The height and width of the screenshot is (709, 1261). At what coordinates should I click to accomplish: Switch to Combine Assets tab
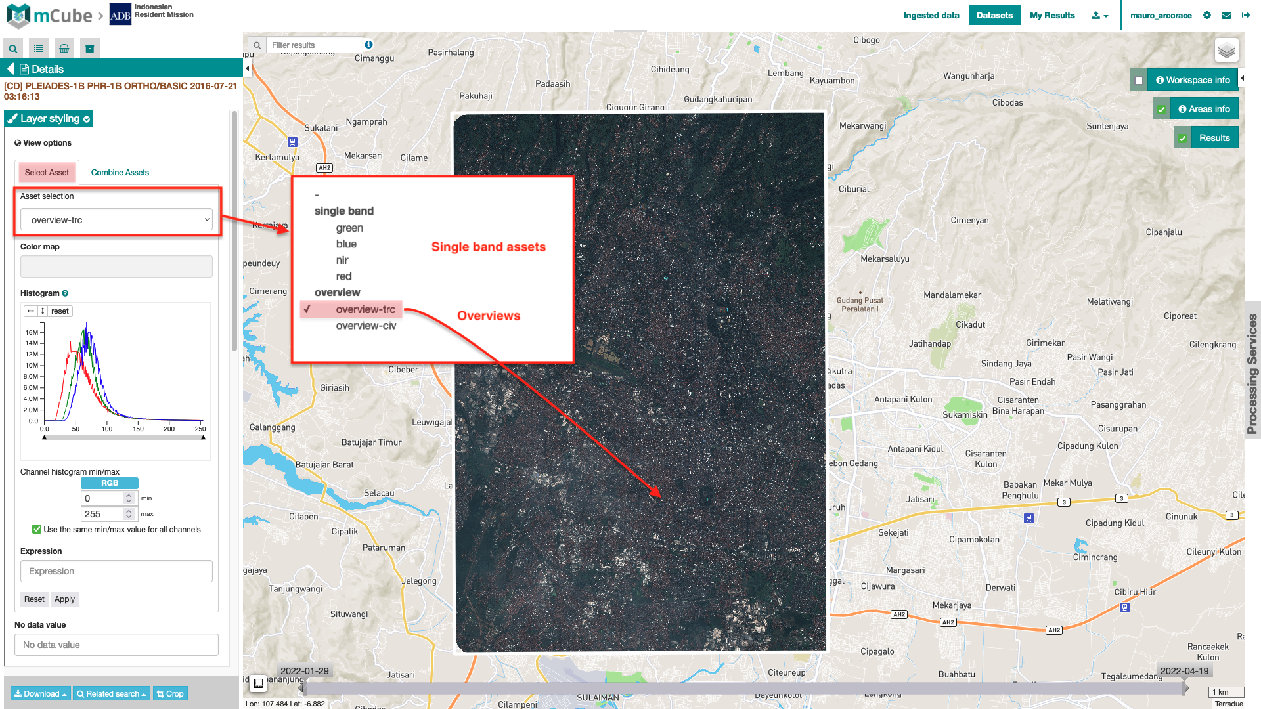click(x=120, y=173)
